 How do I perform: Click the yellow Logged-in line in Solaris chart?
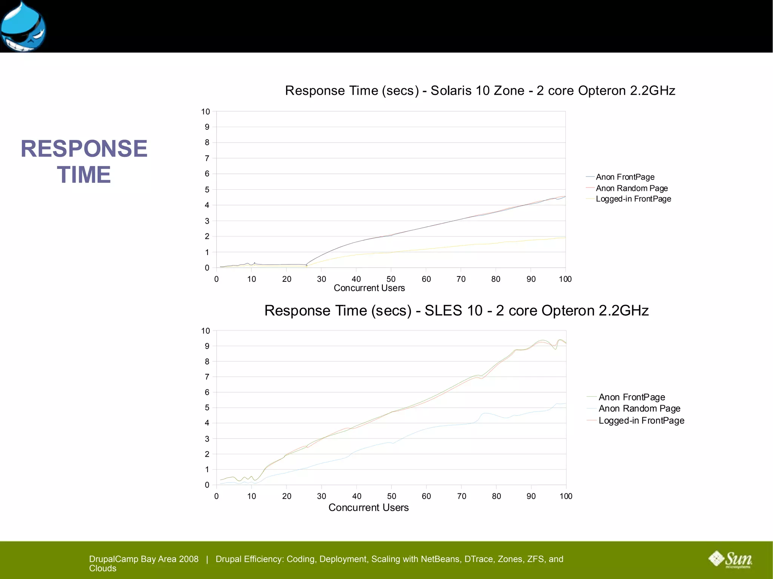427,249
